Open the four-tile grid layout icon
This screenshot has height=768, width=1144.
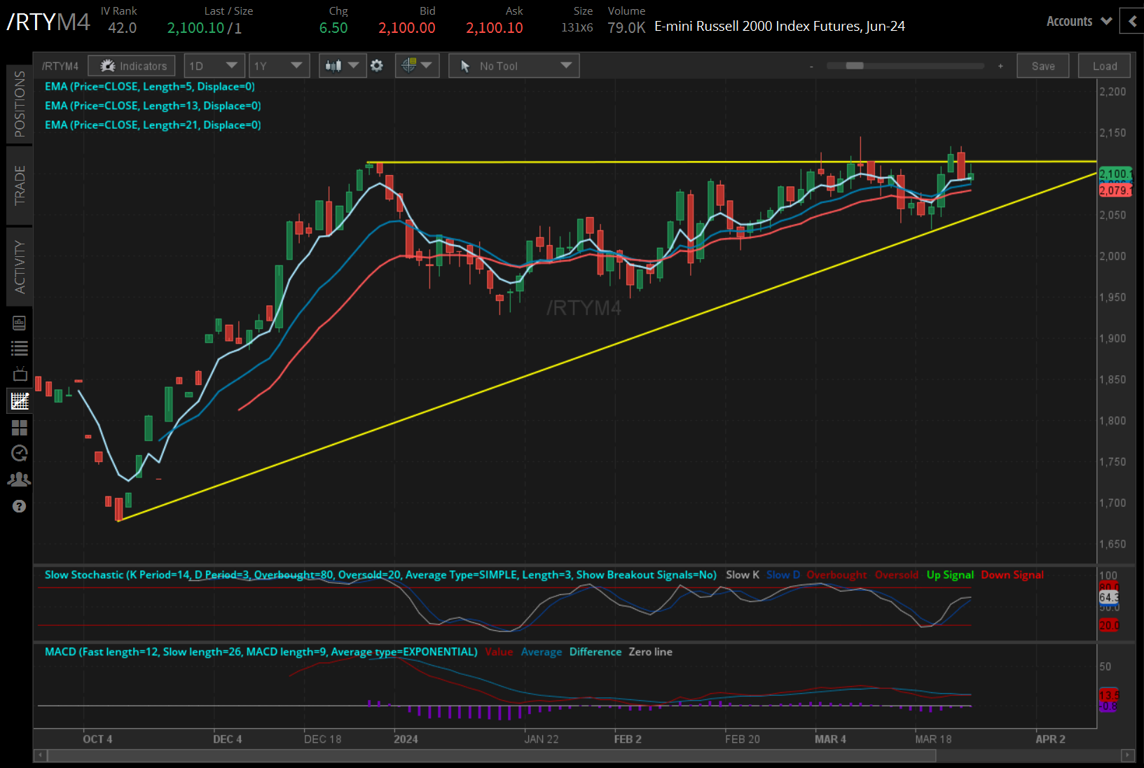click(20, 427)
